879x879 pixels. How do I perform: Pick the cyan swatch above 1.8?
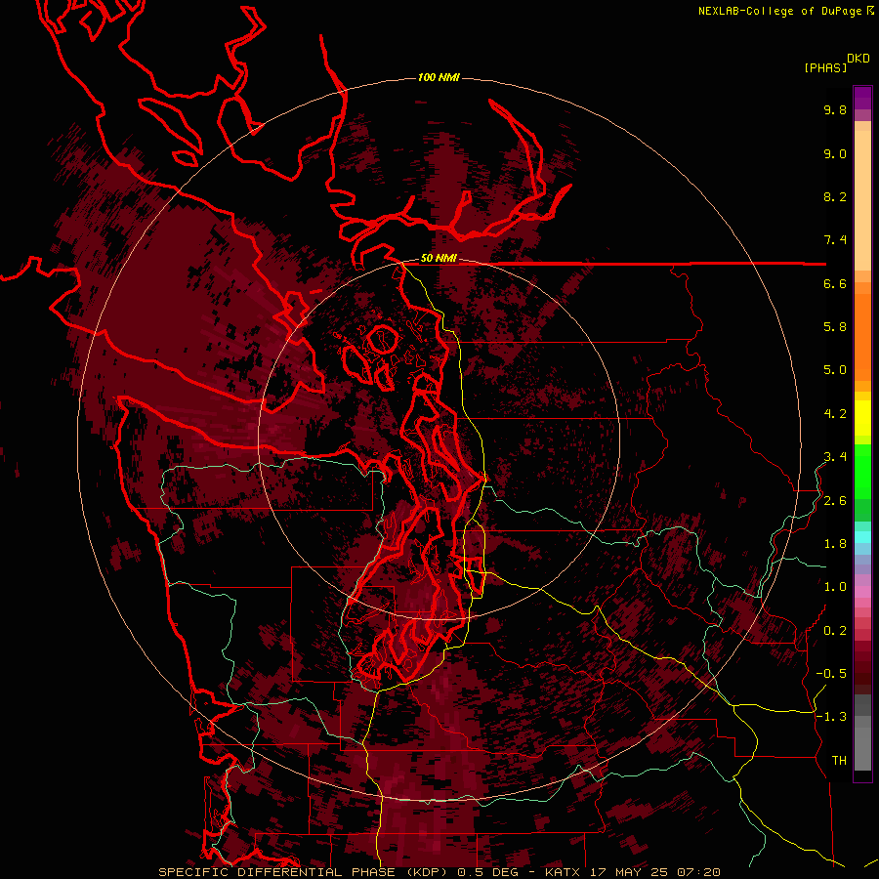pos(862,536)
